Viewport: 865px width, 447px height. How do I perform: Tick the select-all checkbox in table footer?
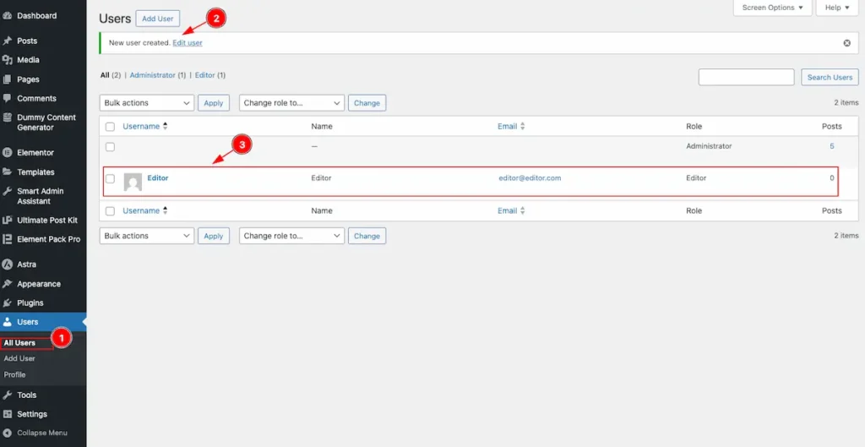pyautogui.click(x=111, y=211)
